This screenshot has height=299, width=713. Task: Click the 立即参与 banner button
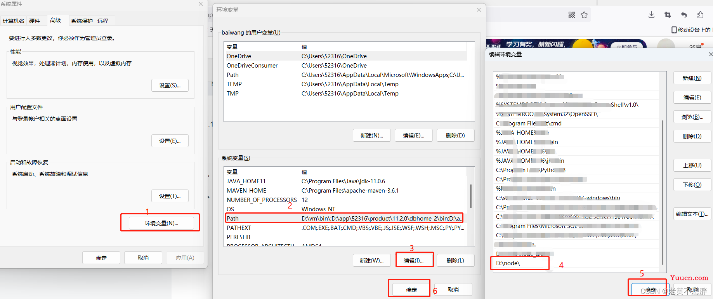(626, 46)
